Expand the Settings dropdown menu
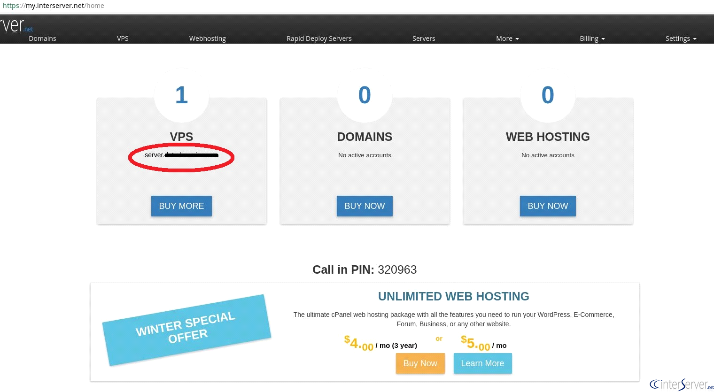 tap(681, 38)
